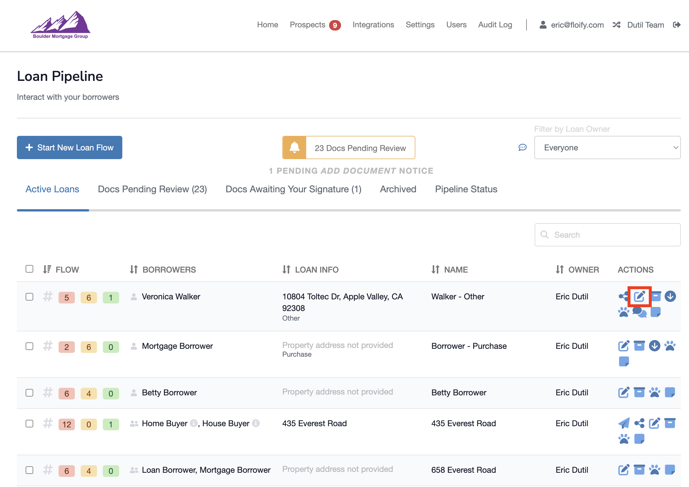
Task: Click the 23 Docs Pending Review notice
Action: 348,148
